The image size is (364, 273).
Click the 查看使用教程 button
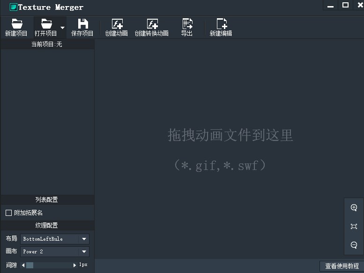[342, 266]
